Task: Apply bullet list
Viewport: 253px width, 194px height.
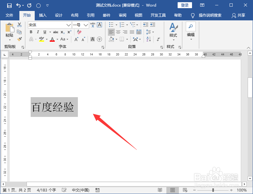Action: (x=111, y=25)
